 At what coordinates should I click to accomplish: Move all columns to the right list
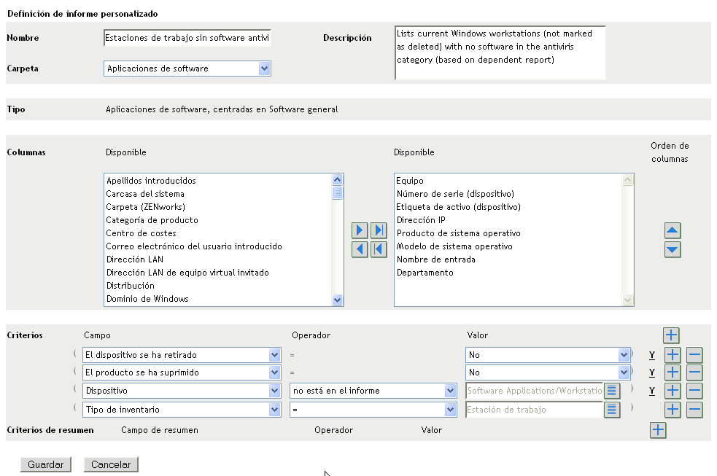pos(378,231)
